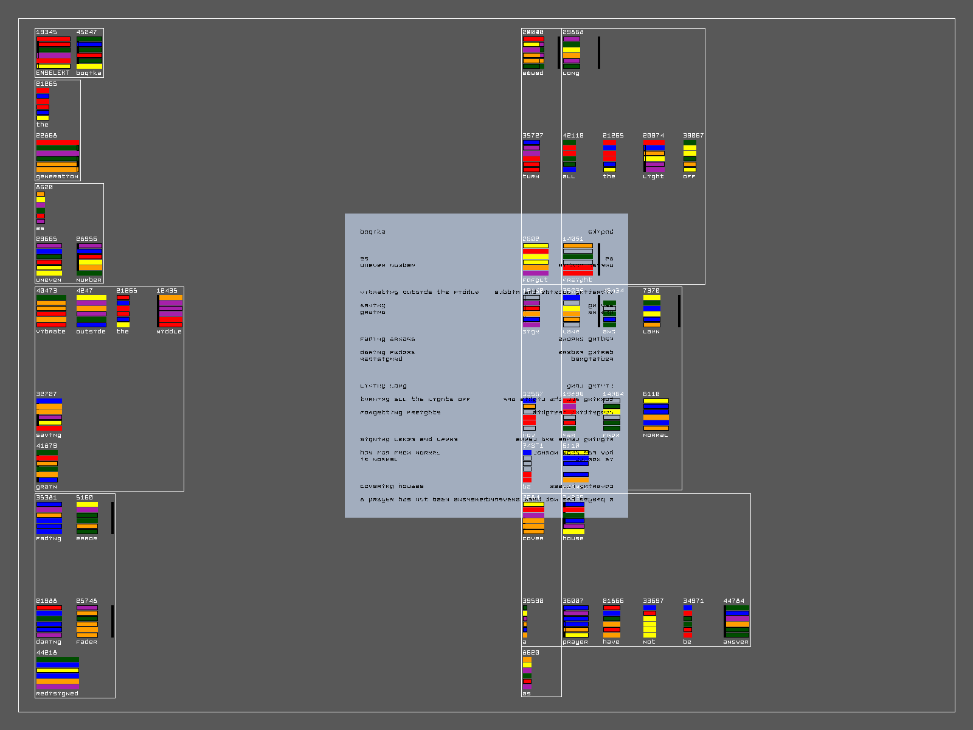Select the 'redesigned' block numbered 44218
Image resolution: width=973 pixels, height=730 pixels.
[x=57, y=673]
